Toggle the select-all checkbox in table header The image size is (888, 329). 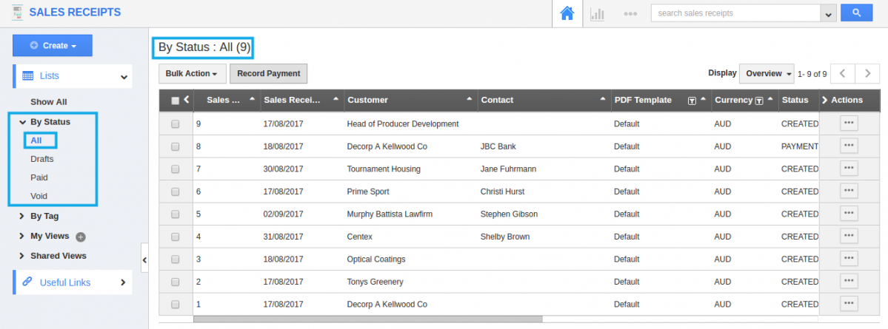176,101
